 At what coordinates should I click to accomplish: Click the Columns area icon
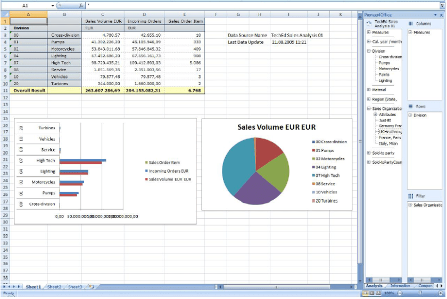point(410,23)
